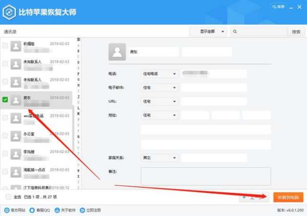This screenshot has width=307, height=216.
Task: Jump to letter G in index
Action: pyautogui.click(x=78, y=79)
